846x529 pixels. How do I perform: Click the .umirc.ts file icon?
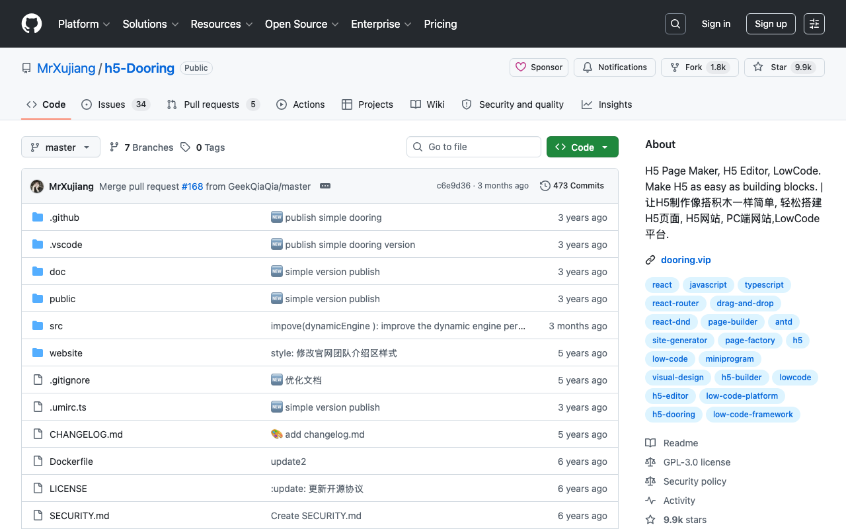pyautogui.click(x=38, y=407)
